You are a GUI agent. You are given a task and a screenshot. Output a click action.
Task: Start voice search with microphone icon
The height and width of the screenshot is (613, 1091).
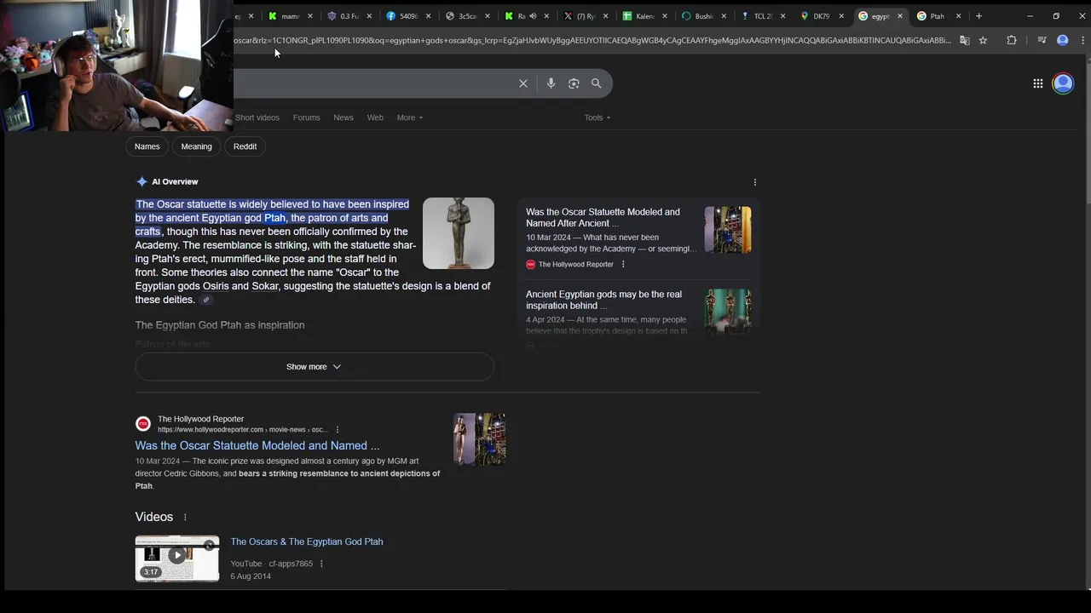point(551,83)
